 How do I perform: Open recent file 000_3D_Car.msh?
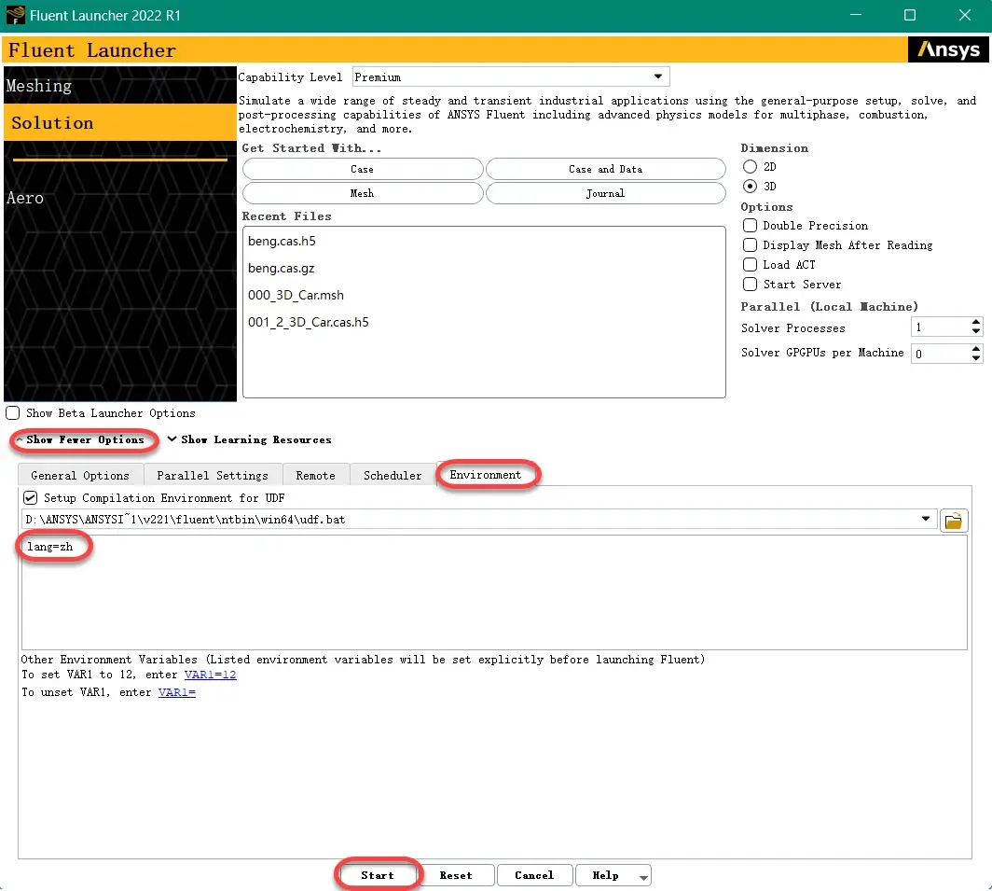296,296
